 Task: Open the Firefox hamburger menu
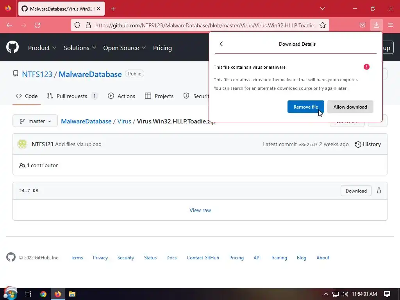pyautogui.click(x=391, y=25)
